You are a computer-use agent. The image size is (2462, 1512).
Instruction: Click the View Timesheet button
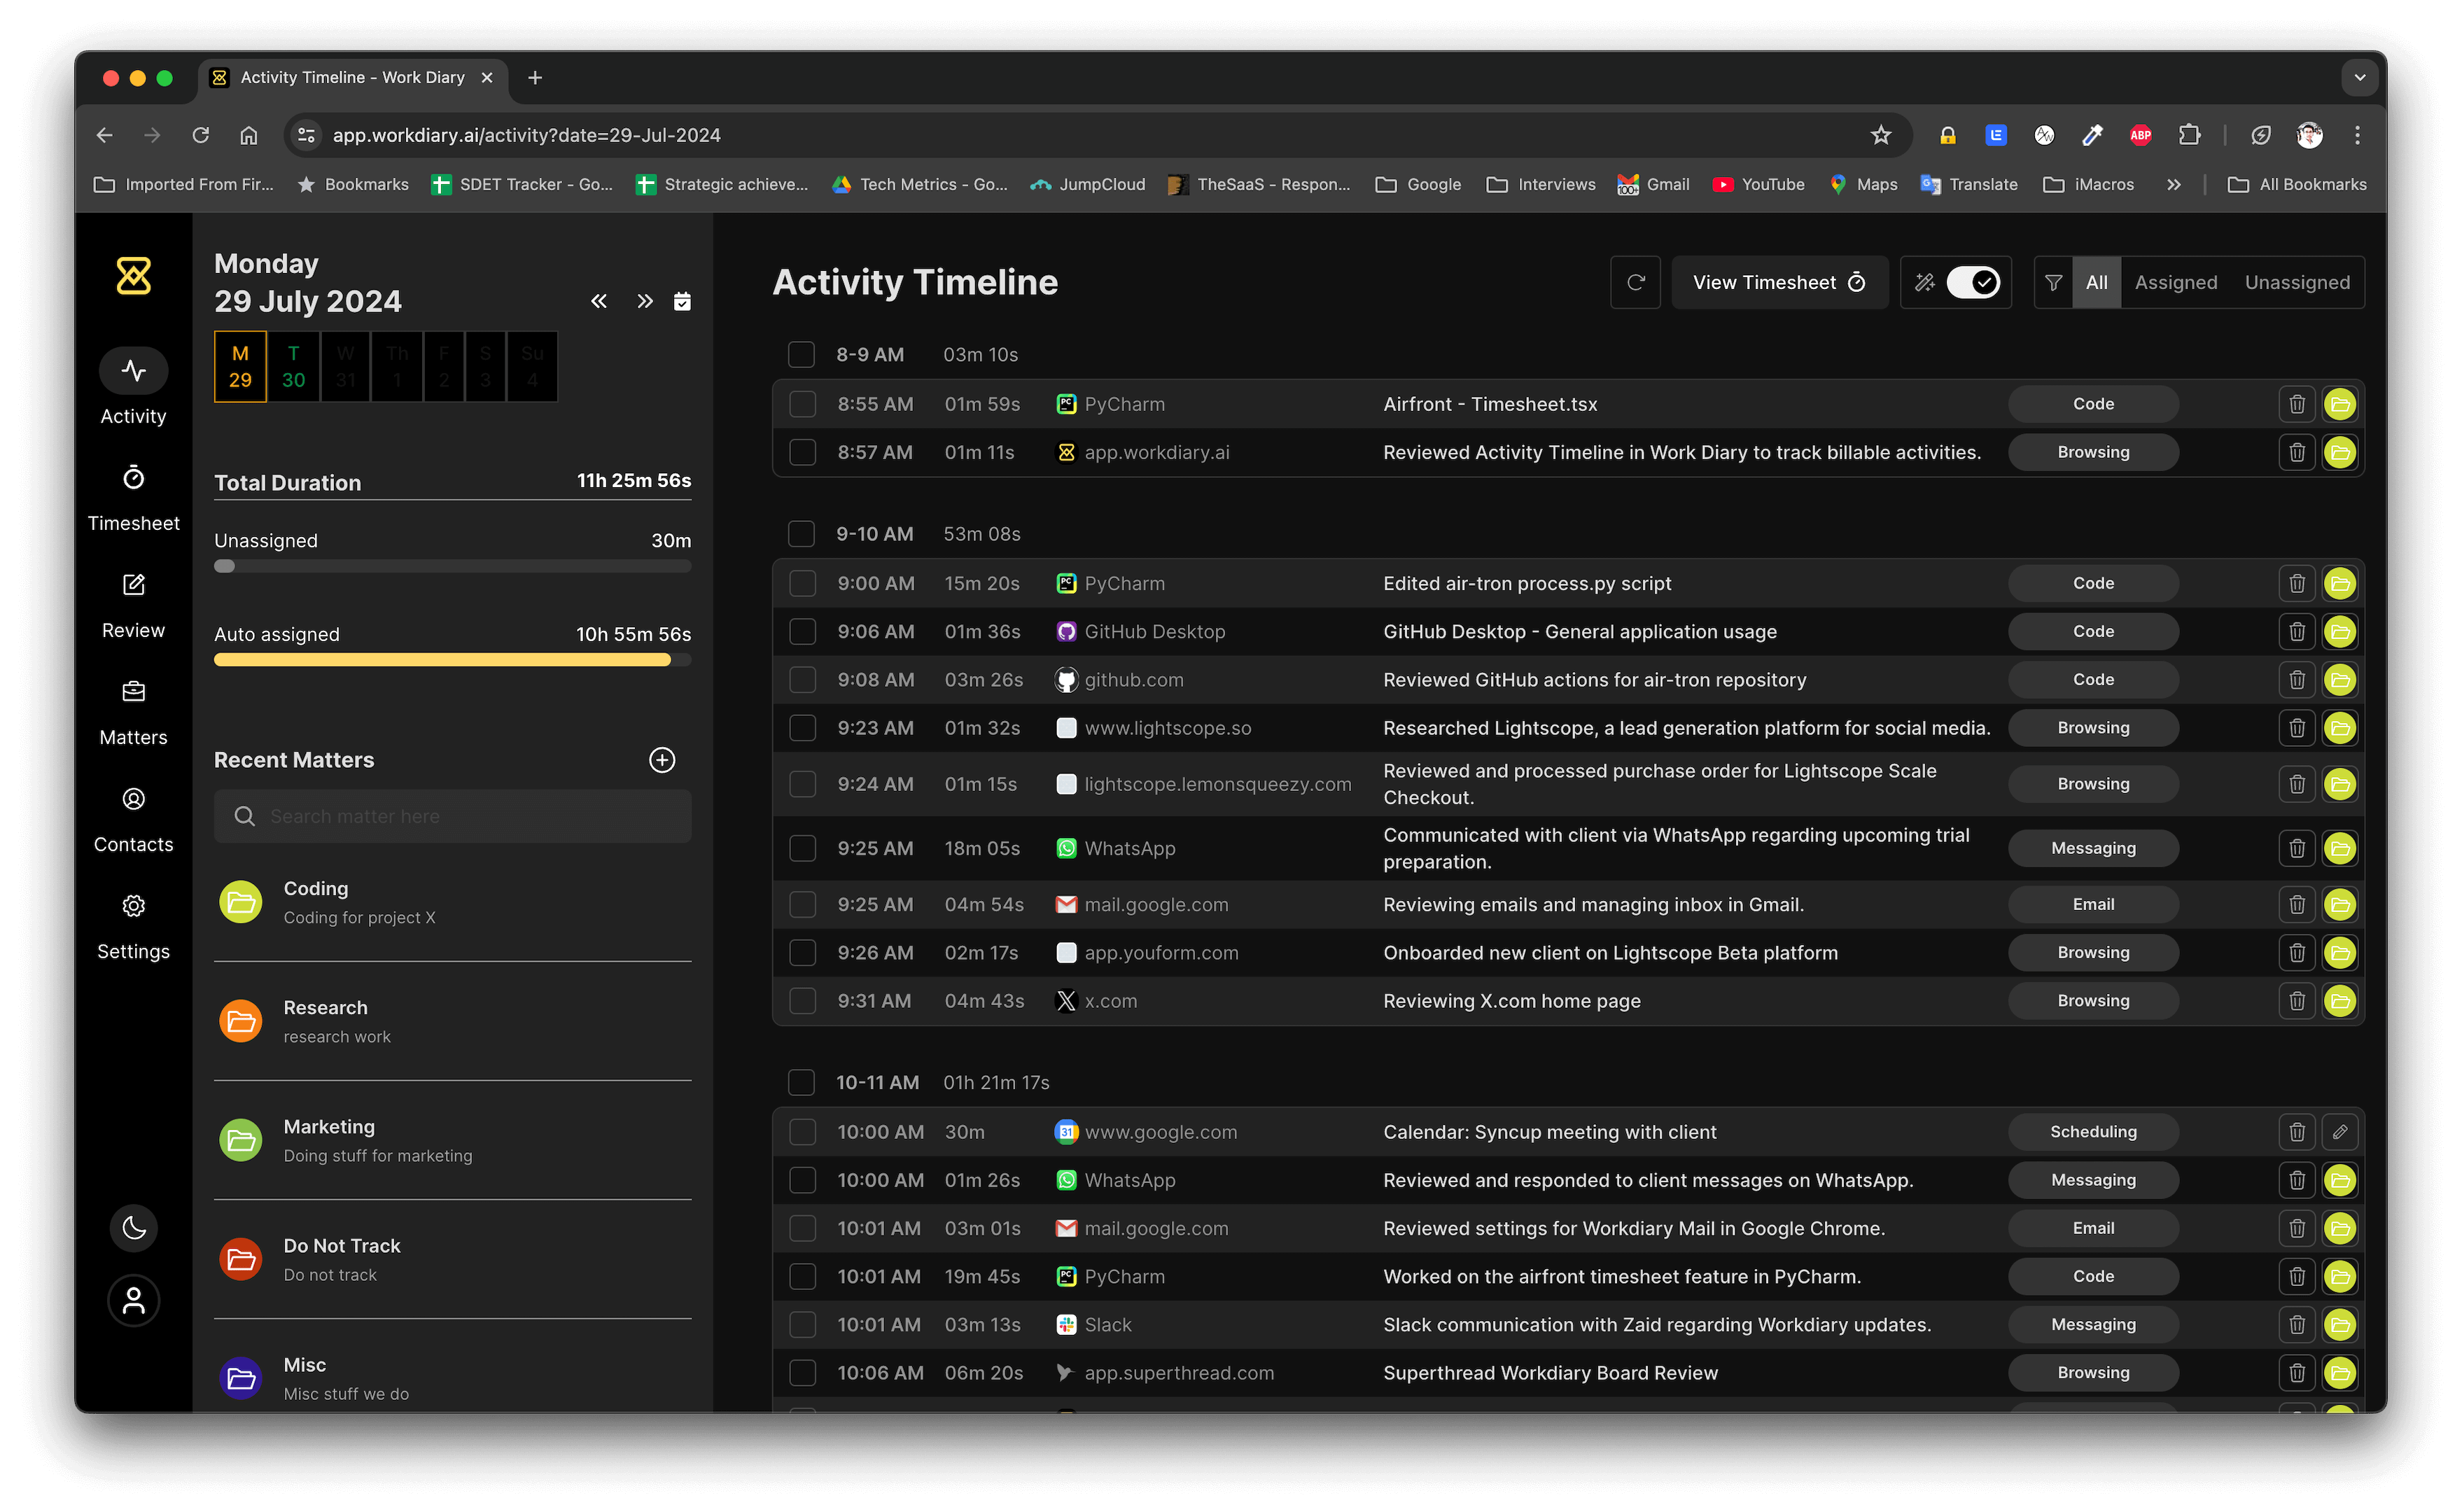[1779, 283]
